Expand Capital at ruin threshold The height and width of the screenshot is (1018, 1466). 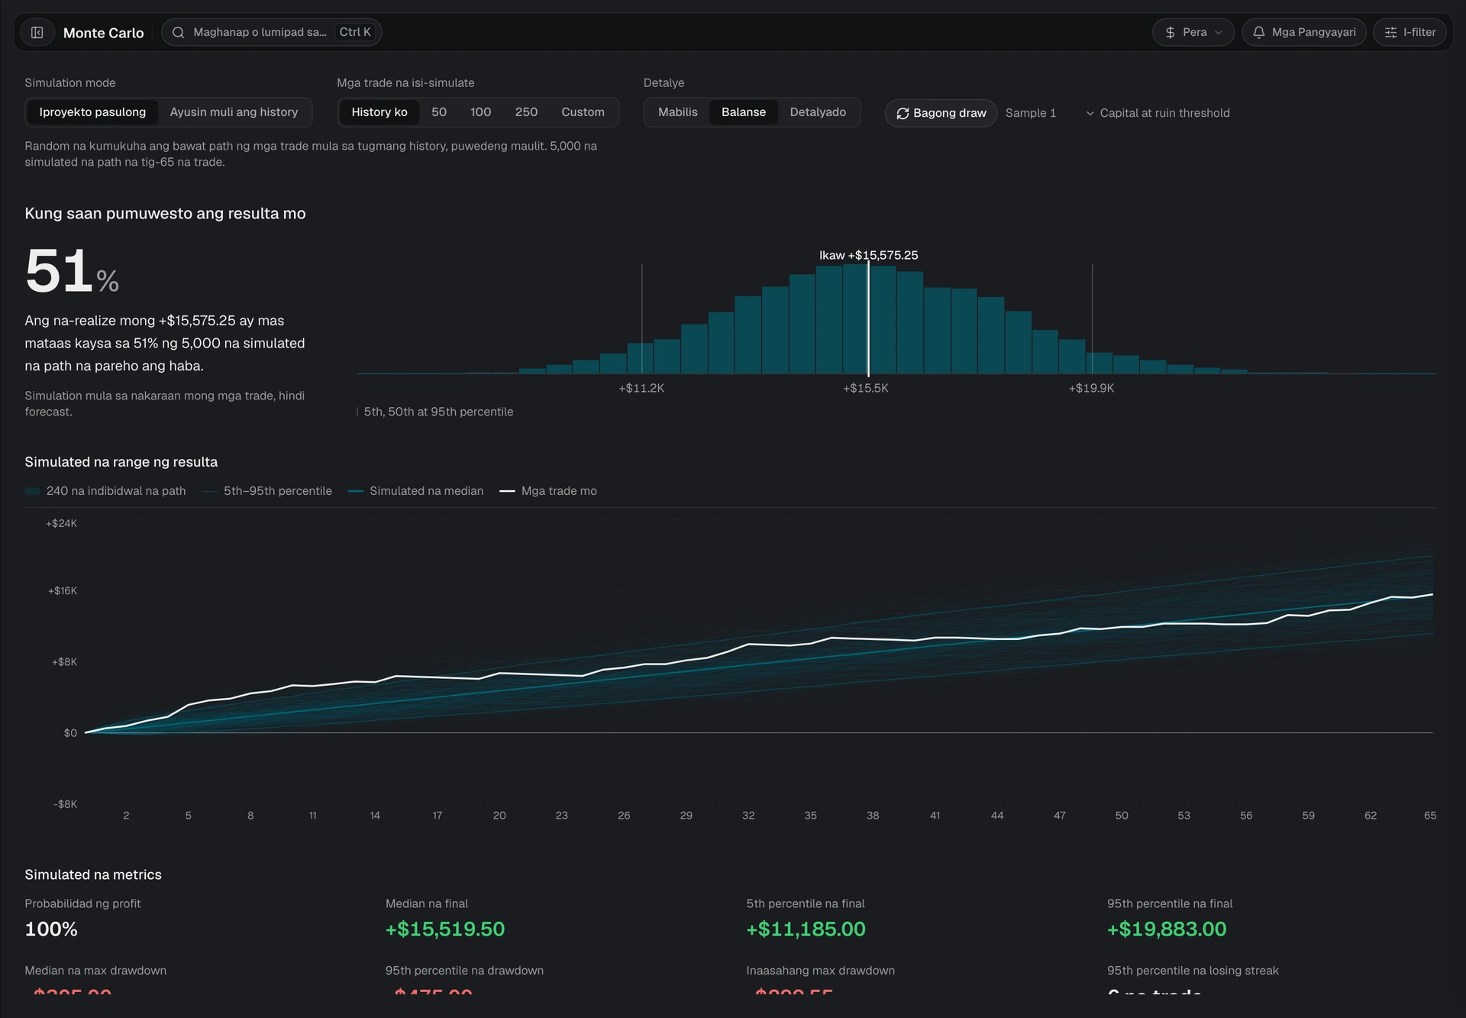coord(1158,113)
